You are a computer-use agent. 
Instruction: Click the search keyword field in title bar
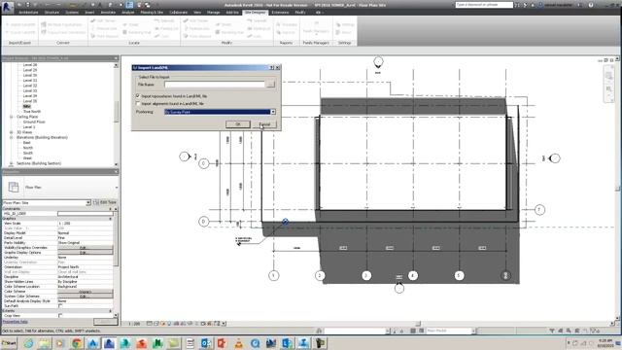(484, 5)
